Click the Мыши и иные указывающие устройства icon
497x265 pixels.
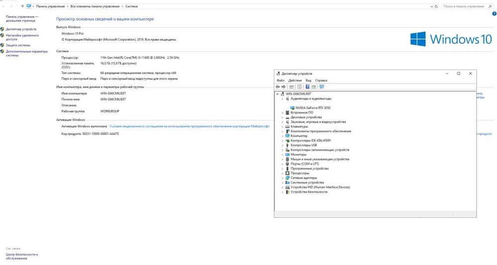point(287,159)
